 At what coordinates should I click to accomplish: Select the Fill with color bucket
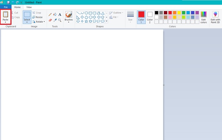pyautogui.click(x=55, y=14)
